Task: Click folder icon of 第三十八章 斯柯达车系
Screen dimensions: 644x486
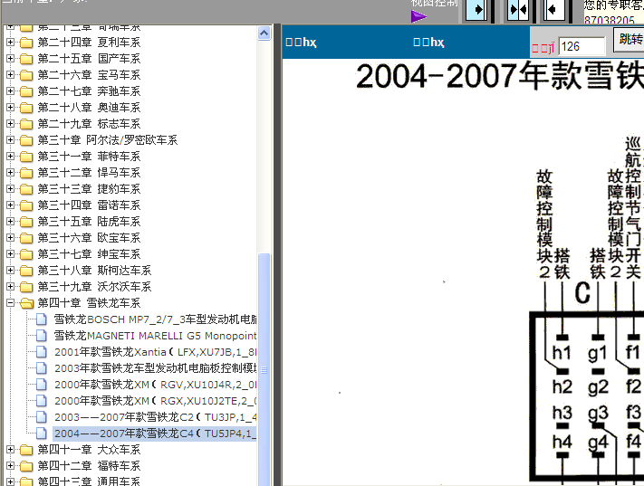Action: click(x=26, y=271)
